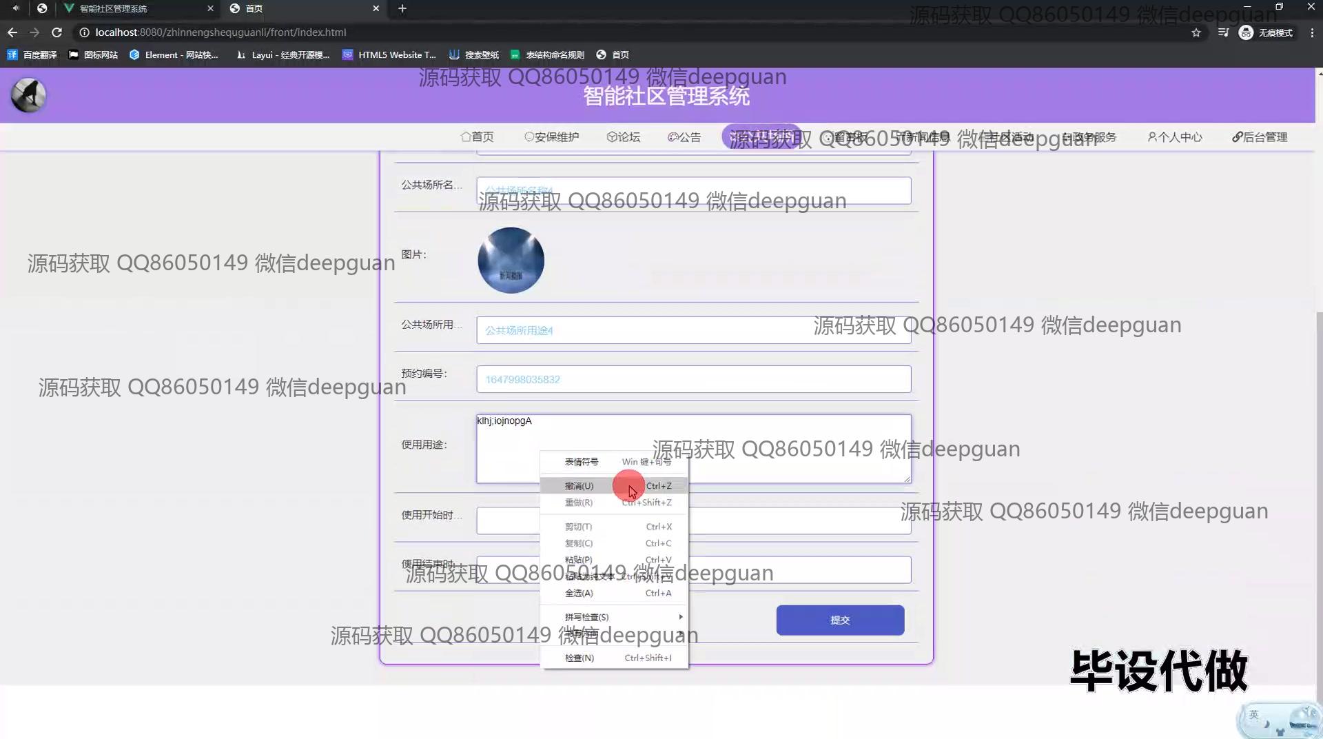Choose 重做(R) in context menu
The width and height of the screenshot is (1323, 739).
click(x=614, y=503)
